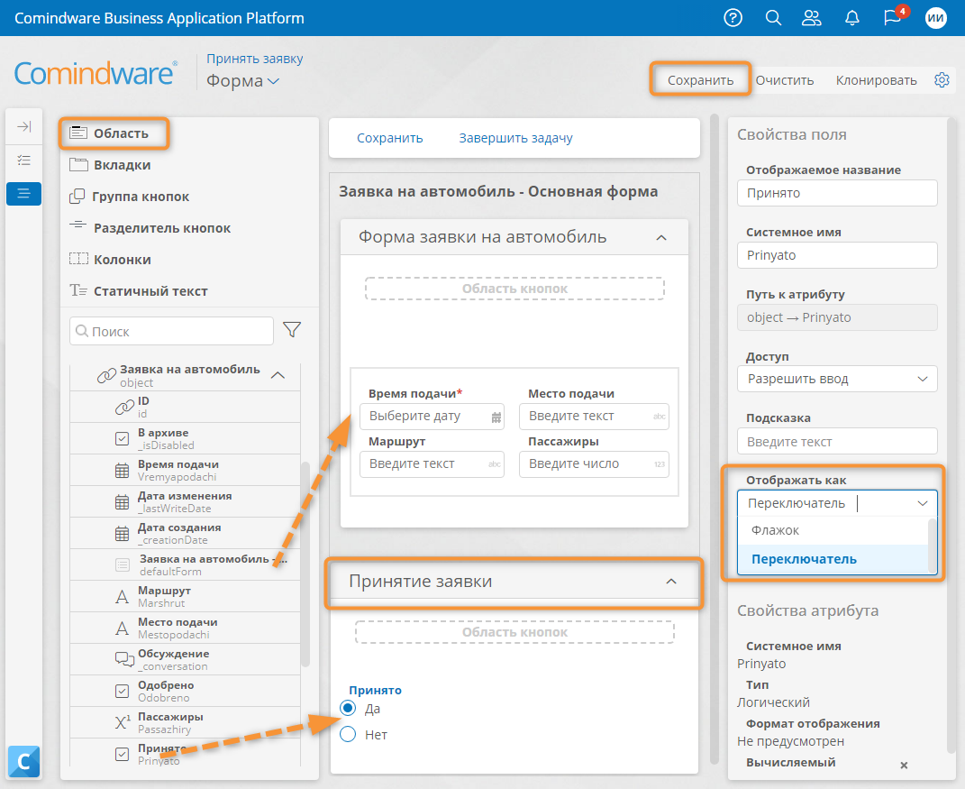The width and height of the screenshot is (965, 789).
Task: Select the ID link attribute icon
Action: click(x=124, y=408)
